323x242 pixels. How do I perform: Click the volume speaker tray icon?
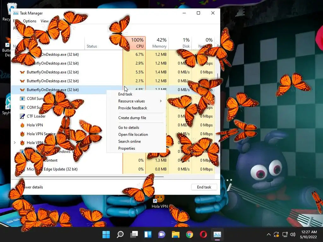pos(292,234)
